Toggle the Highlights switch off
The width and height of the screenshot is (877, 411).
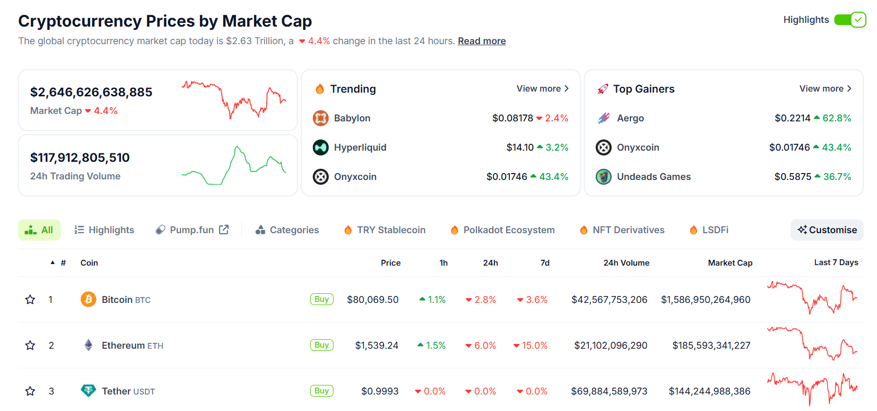[850, 20]
